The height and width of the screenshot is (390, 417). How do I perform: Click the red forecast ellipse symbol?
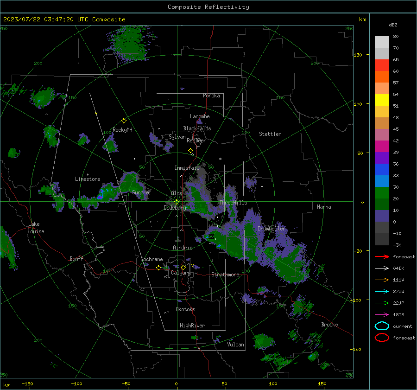coord(382,338)
